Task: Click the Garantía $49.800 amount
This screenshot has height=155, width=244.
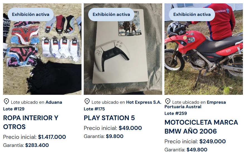Action: click(197, 150)
